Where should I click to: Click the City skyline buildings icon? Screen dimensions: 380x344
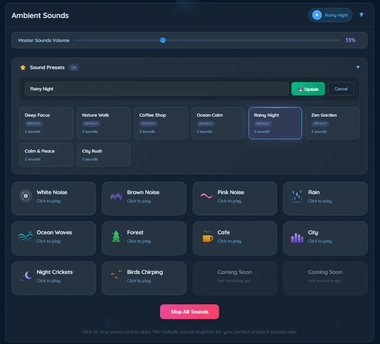tap(297, 237)
